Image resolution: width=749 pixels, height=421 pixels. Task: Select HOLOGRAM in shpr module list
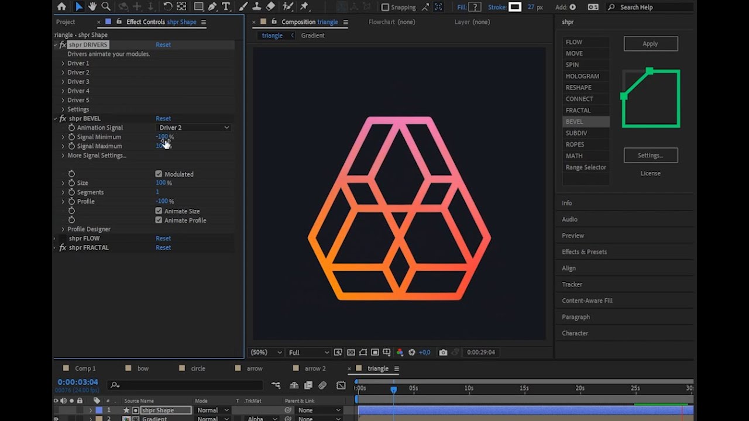582,76
